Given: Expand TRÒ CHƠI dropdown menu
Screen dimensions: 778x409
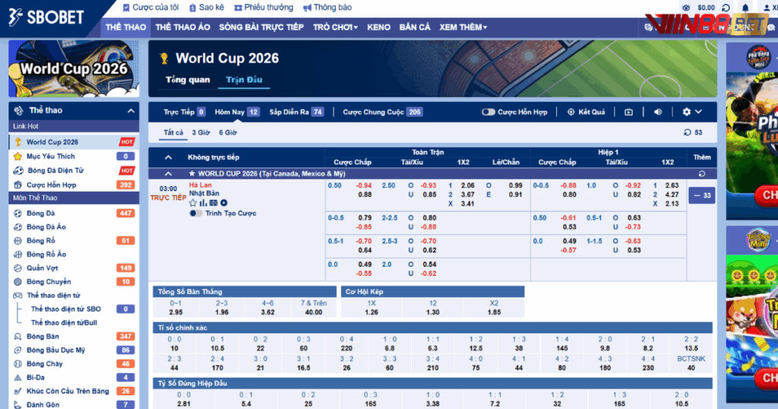Looking at the screenshot, I should (x=335, y=27).
